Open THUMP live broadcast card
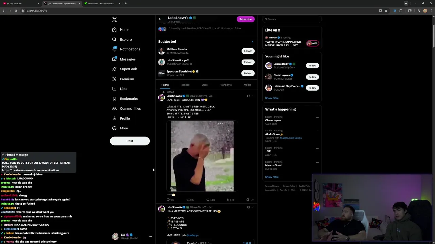The height and width of the screenshot is (244, 435). [292, 42]
